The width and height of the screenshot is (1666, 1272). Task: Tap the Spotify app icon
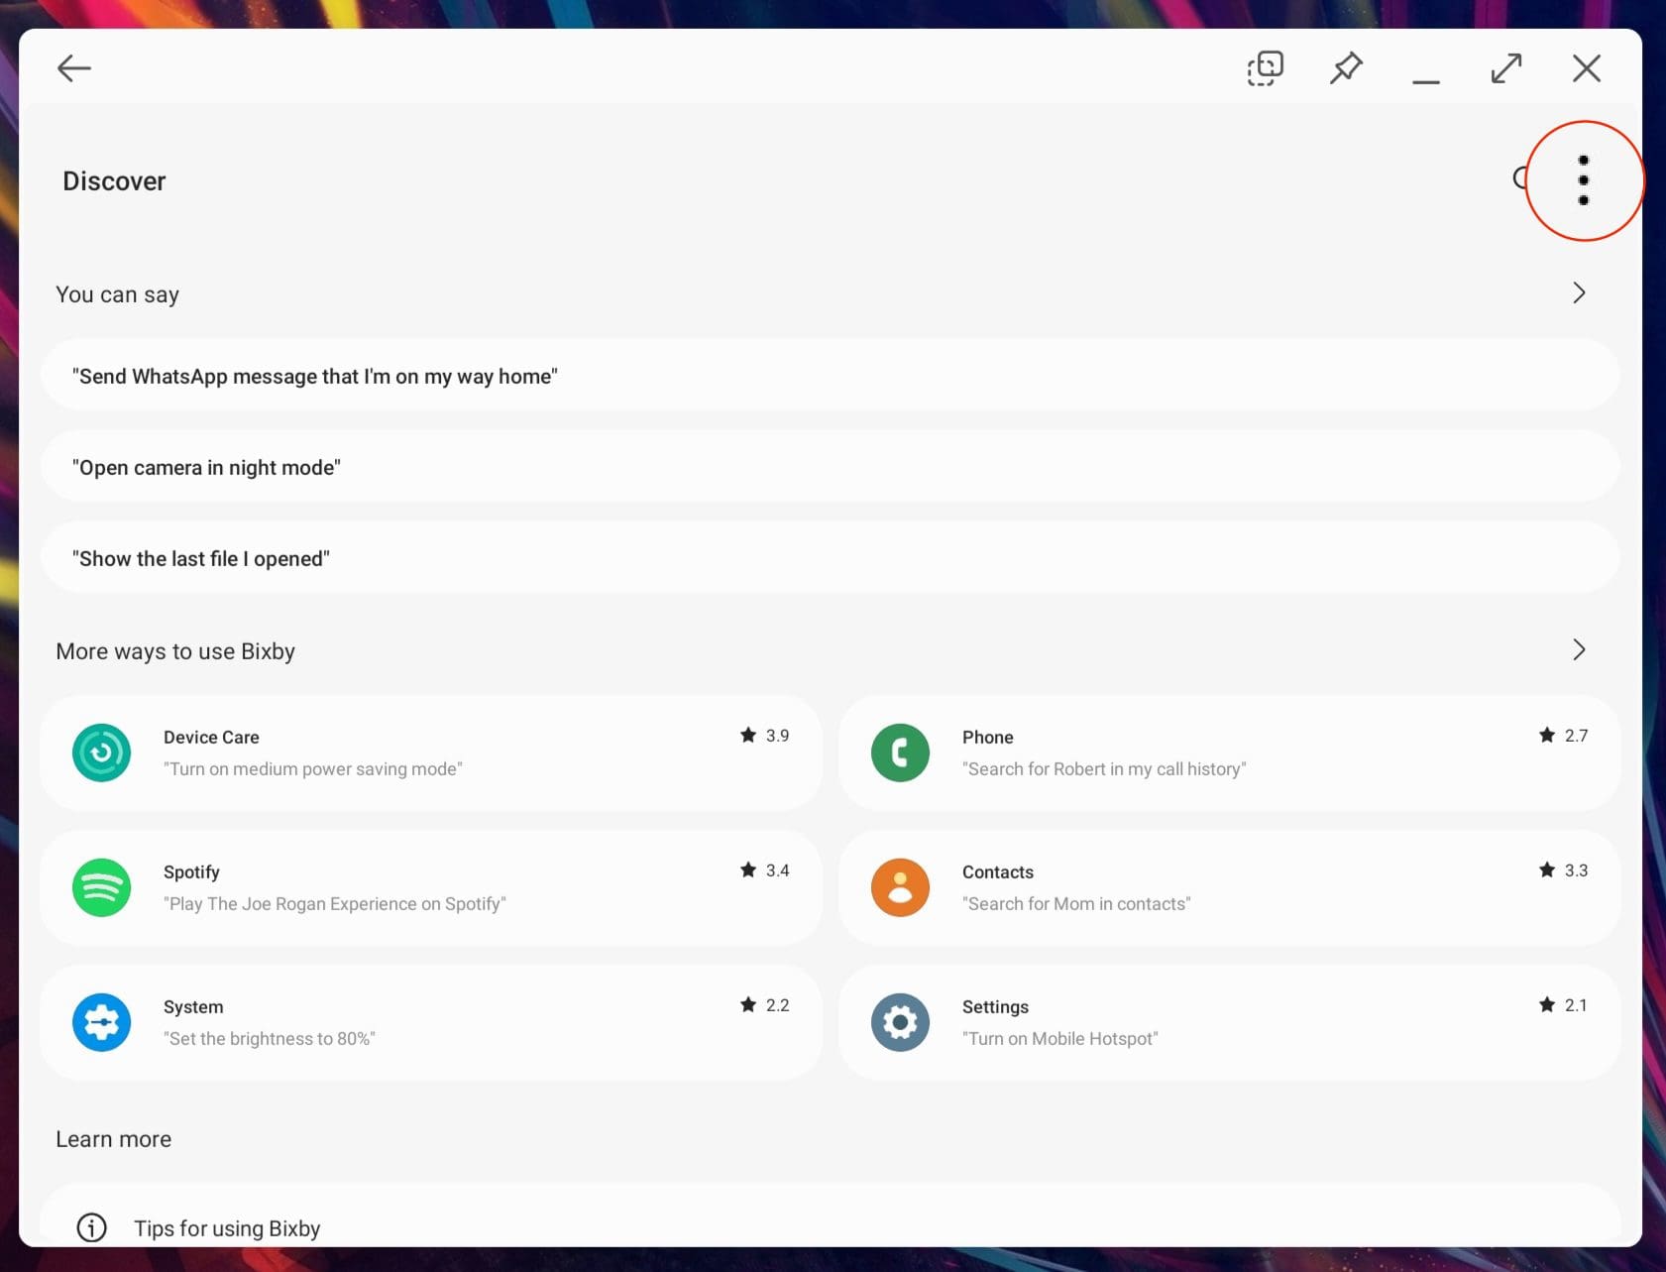pyautogui.click(x=102, y=887)
